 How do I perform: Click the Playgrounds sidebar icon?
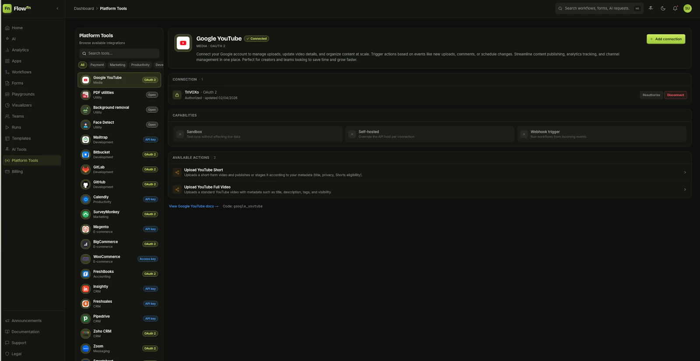pos(7,94)
